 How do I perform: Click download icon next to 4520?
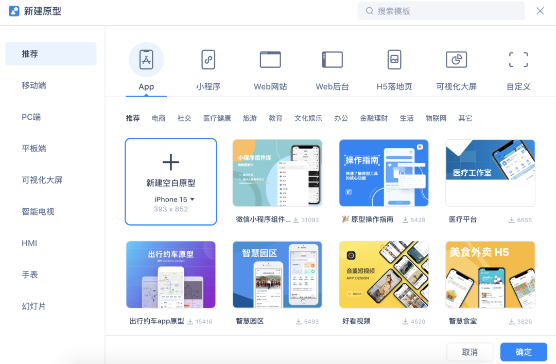pyautogui.click(x=405, y=321)
